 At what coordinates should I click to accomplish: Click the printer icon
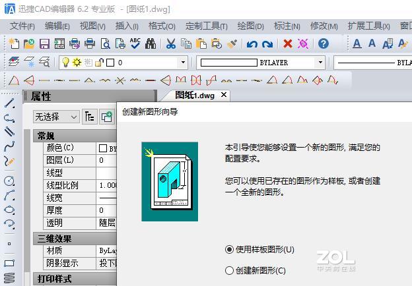[x=90, y=43]
